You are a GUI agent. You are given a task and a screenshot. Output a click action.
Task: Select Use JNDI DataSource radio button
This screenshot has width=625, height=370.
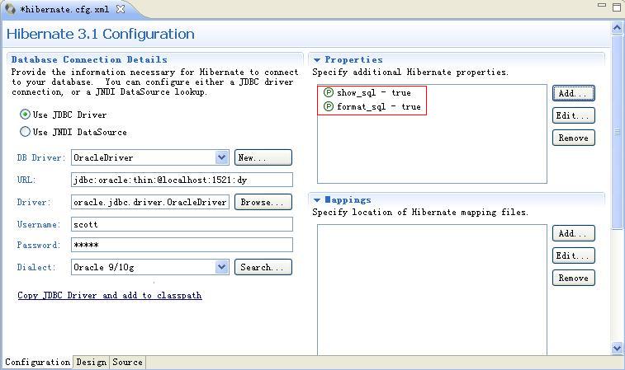(x=25, y=132)
